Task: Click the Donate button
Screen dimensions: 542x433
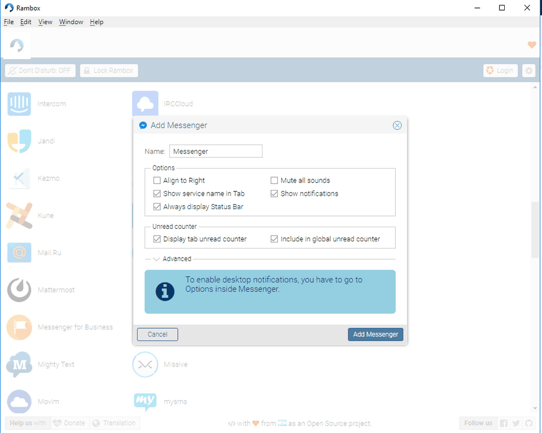Action: (70, 423)
